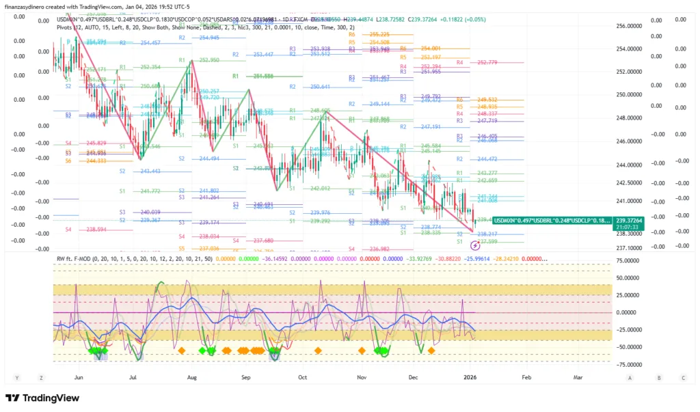Screen dimensions: 700x412
Task: Click the orange R6 255.225 pivot label
Action: click(373, 34)
